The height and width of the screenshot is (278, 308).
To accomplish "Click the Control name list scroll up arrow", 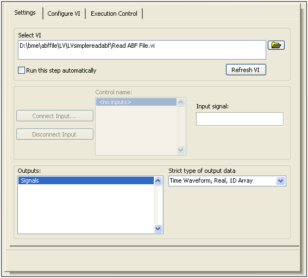I will (181, 102).
